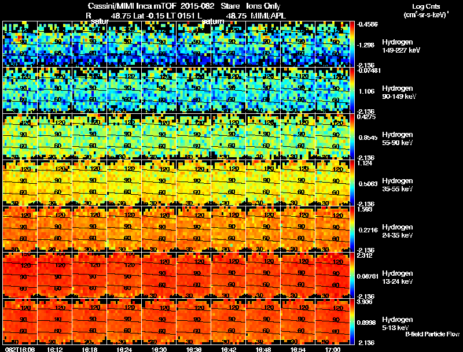Click the 'Hydrogen 5-13 keV' row label
This screenshot has width=463, height=352.
(398, 324)
